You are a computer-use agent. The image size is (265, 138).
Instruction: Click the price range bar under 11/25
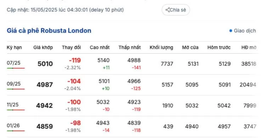click(16, 110)
